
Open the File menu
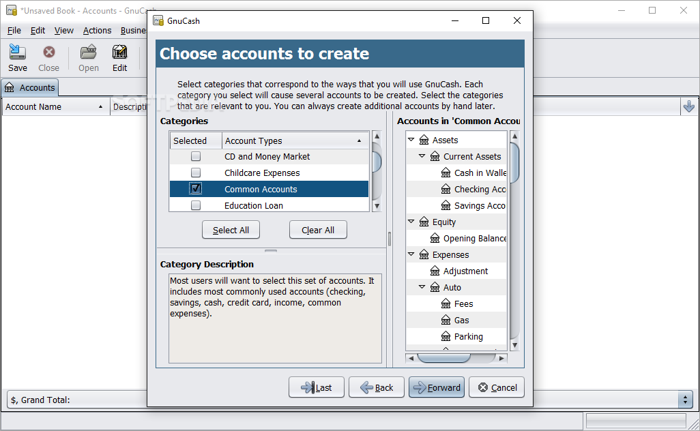[14, 30]
